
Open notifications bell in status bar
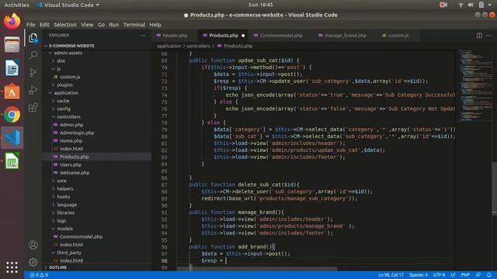[489, 275]
